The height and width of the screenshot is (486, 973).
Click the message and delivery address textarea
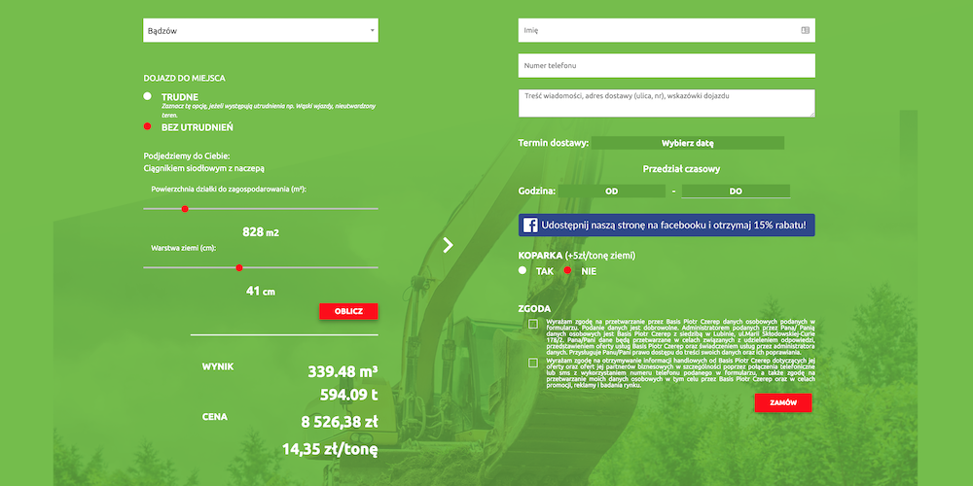(667, 103)
